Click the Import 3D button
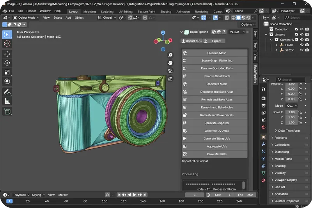 click(191, 41)
